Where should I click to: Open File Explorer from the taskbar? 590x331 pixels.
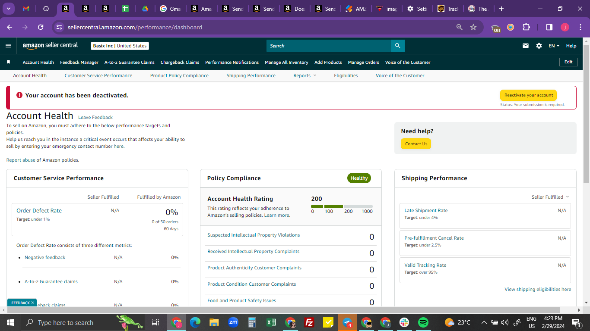coord(214,322)
